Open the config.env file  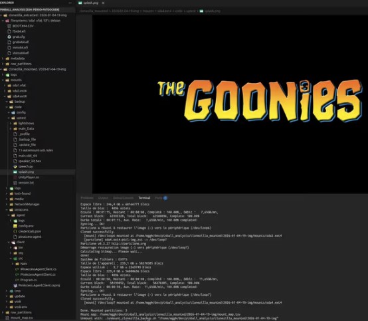point(26,226)
